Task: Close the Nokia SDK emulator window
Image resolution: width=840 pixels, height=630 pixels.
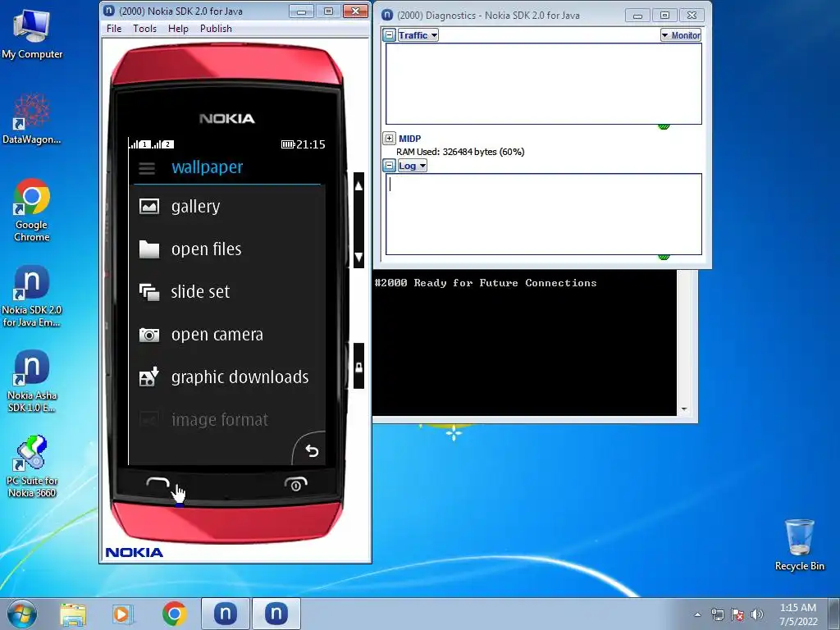Action: pyautogui.click(x=355, y=11)
